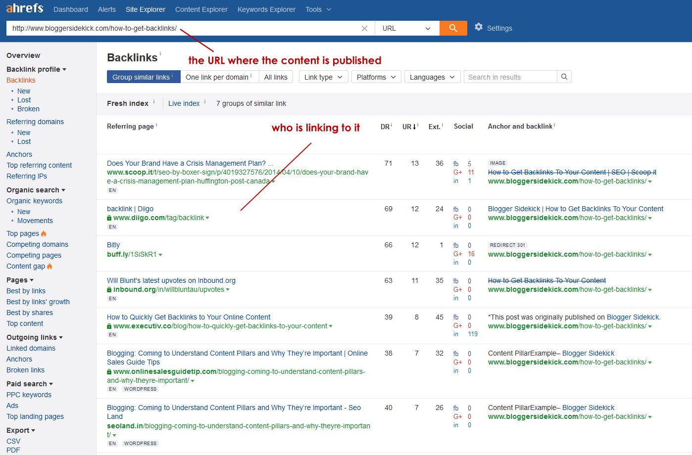Open the Languages dropdown
The width and height of the screenshot is (692, 455).
tap(432, 77)
